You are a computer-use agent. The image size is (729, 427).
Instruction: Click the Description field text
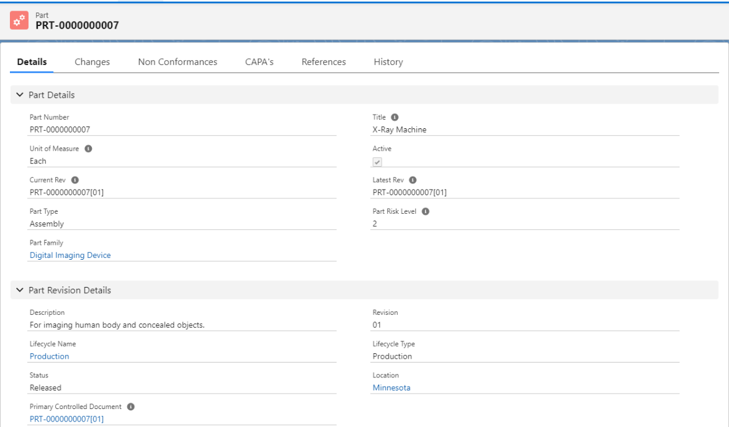117,325
